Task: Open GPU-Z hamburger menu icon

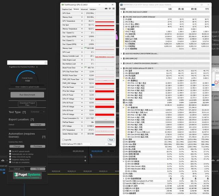Action: (114, 9)
